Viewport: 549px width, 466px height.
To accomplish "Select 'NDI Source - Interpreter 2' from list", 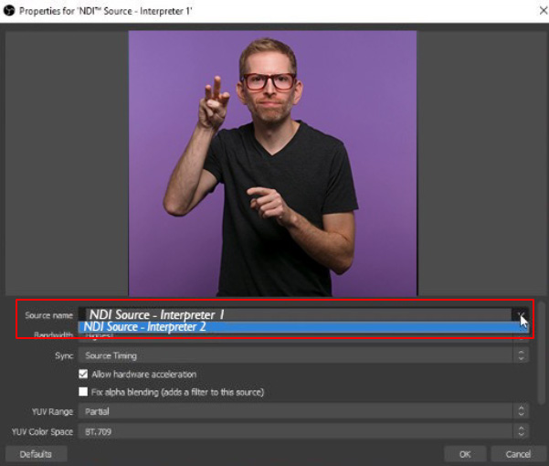I will click(x=303, y=327).
